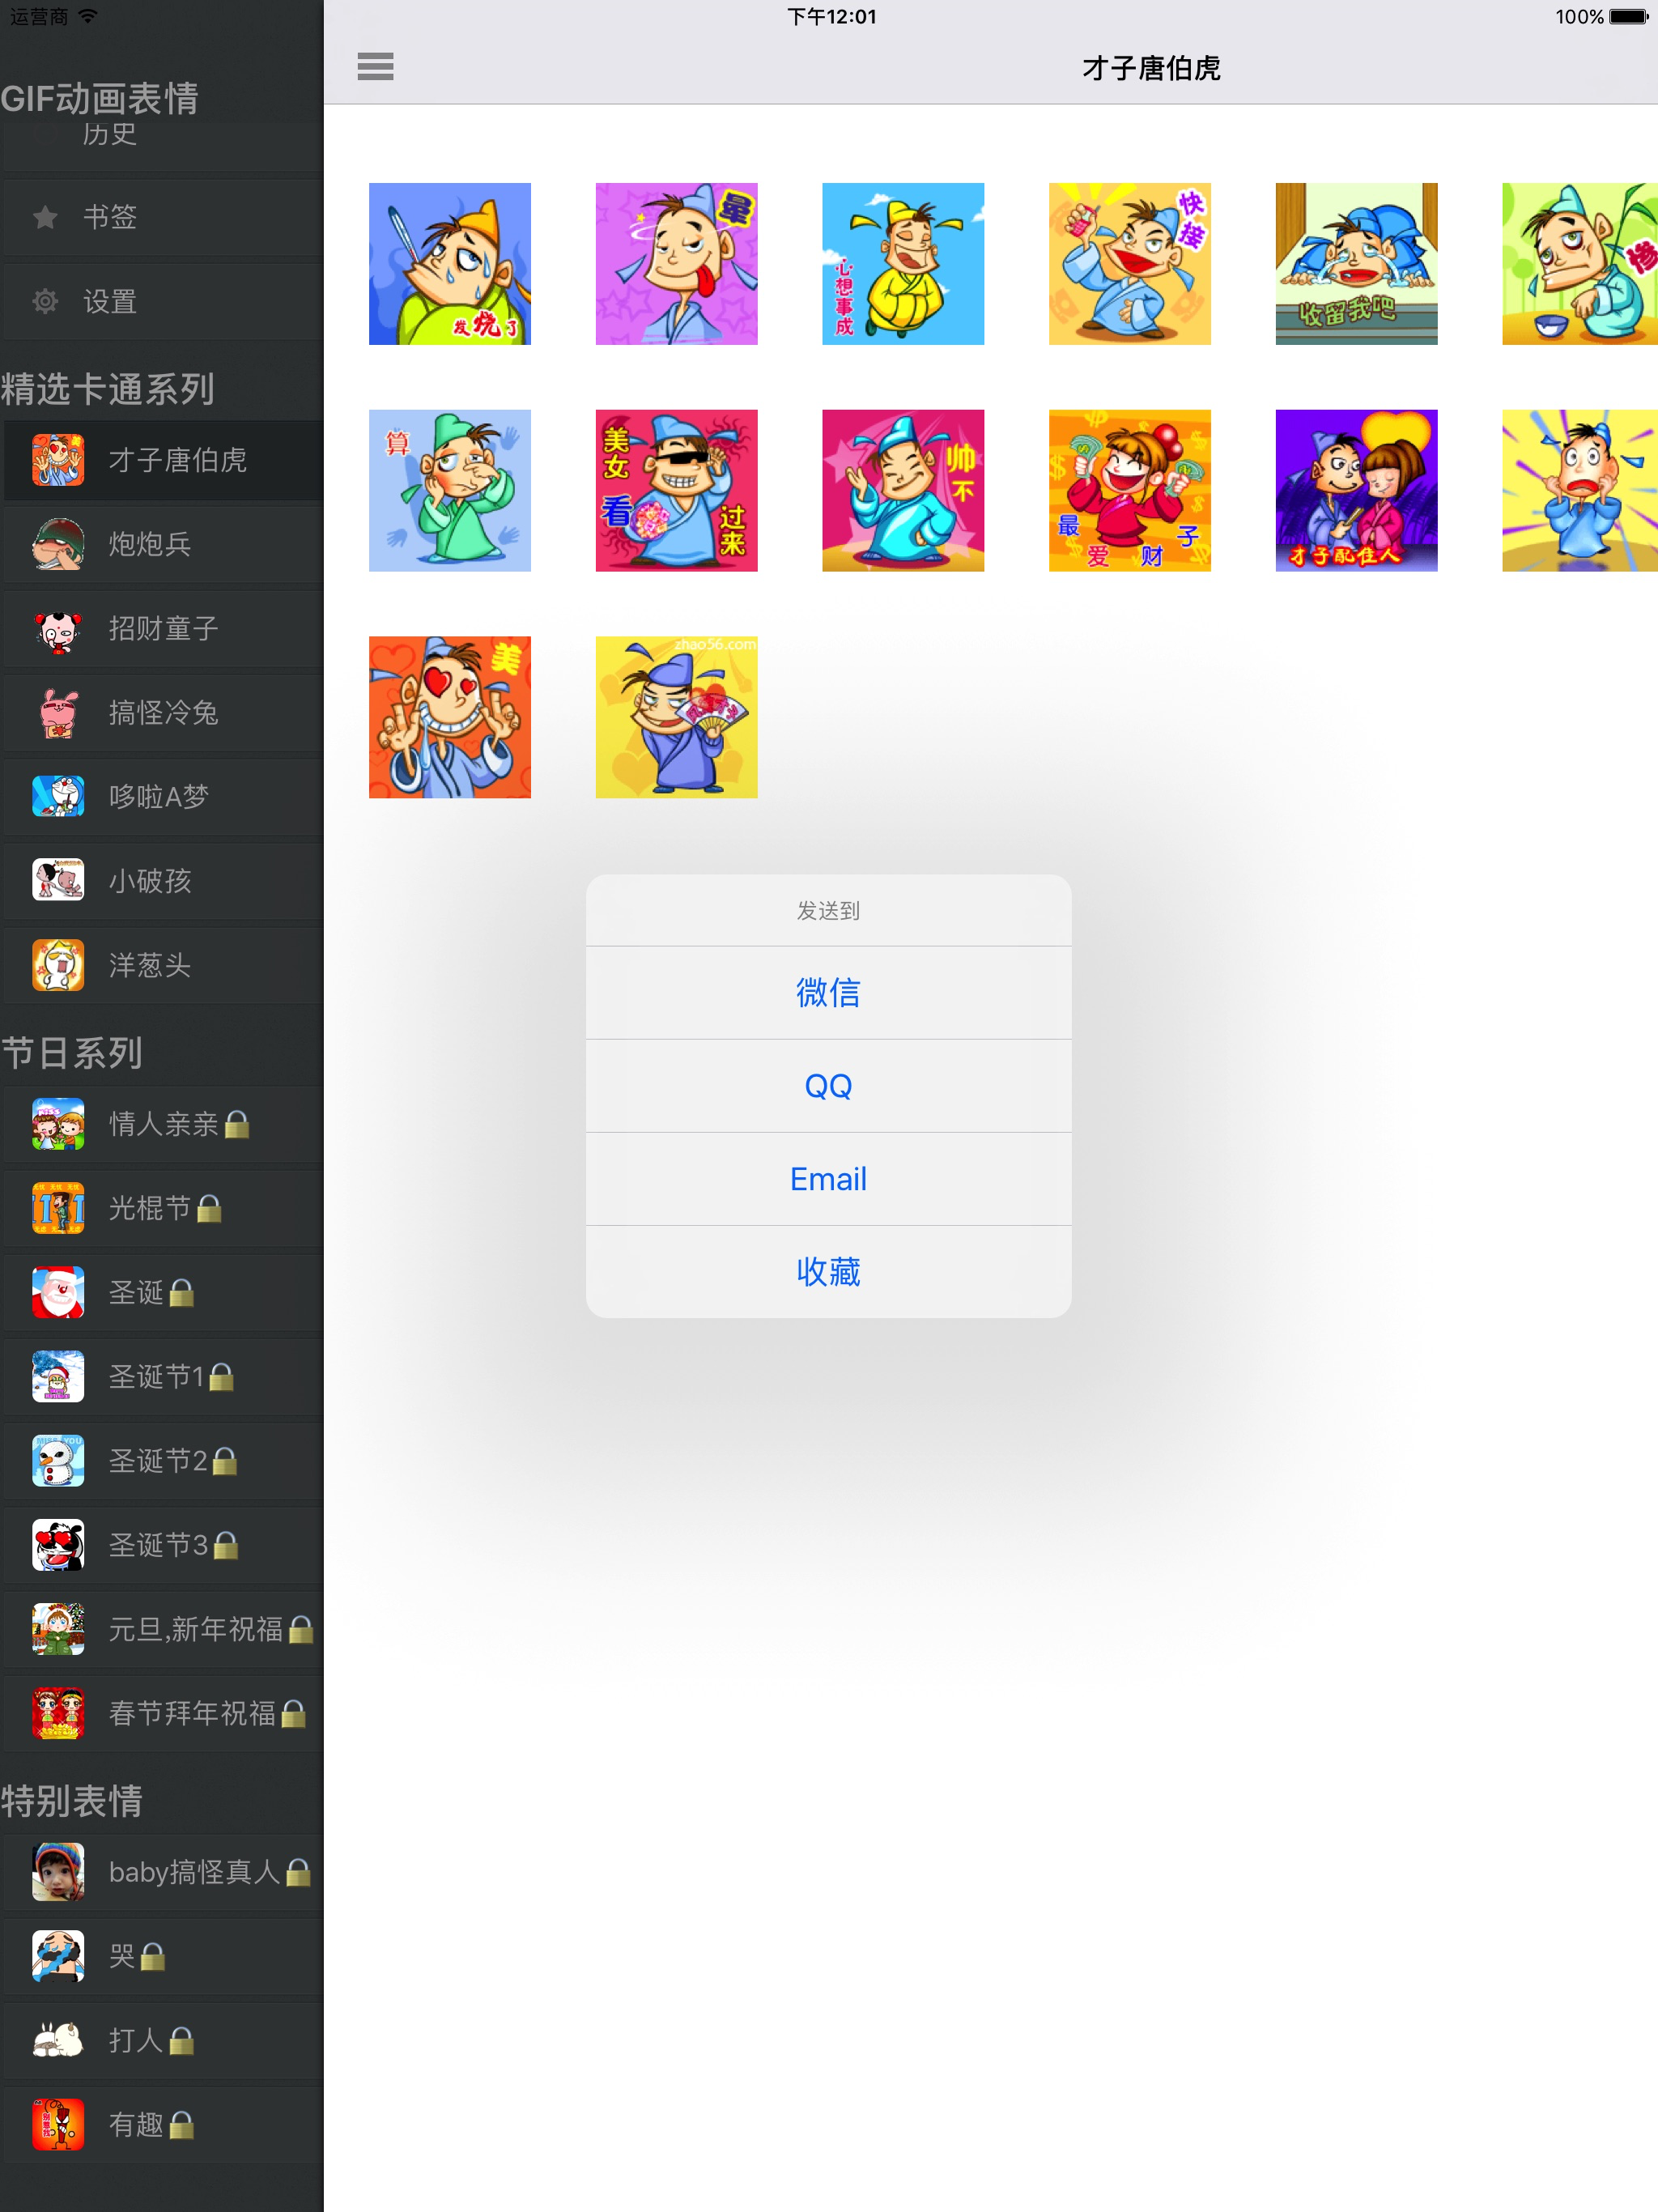This screenshot has width=1658, height=2212.
Task: Send the sticker via Email
Action: tap(828, 1178)
